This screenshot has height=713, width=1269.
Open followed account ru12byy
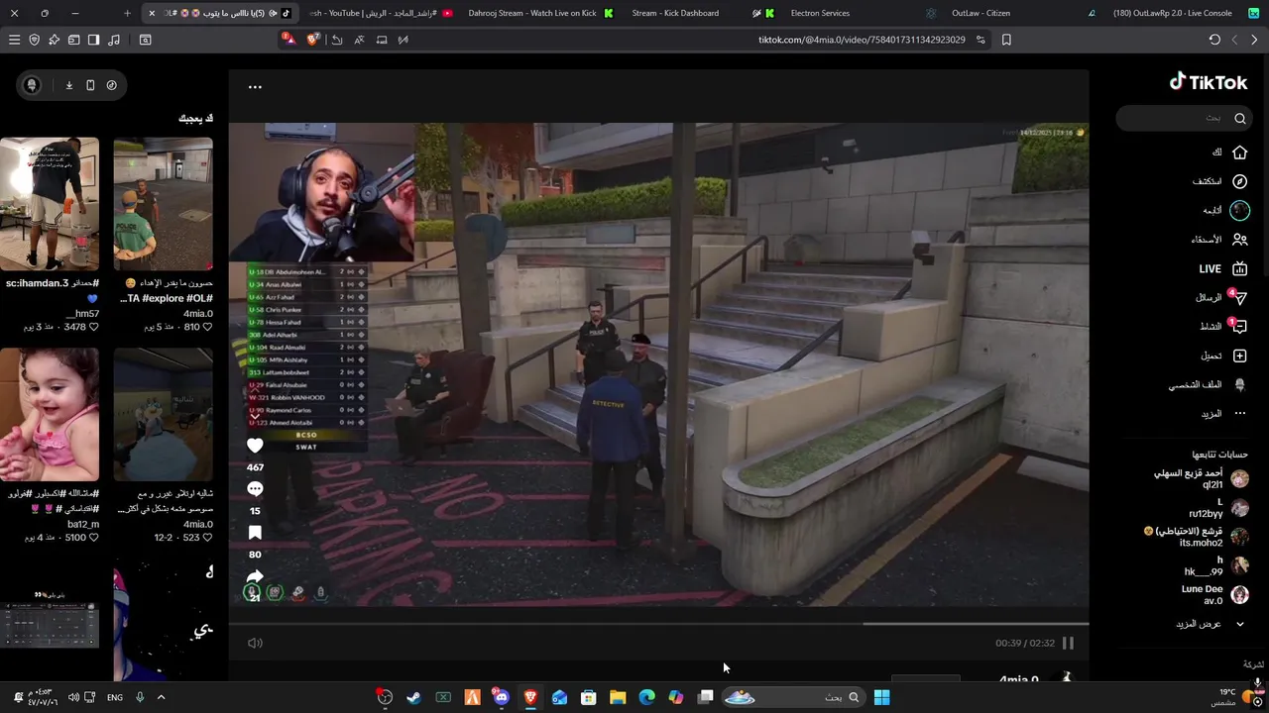click(1219, 508)
